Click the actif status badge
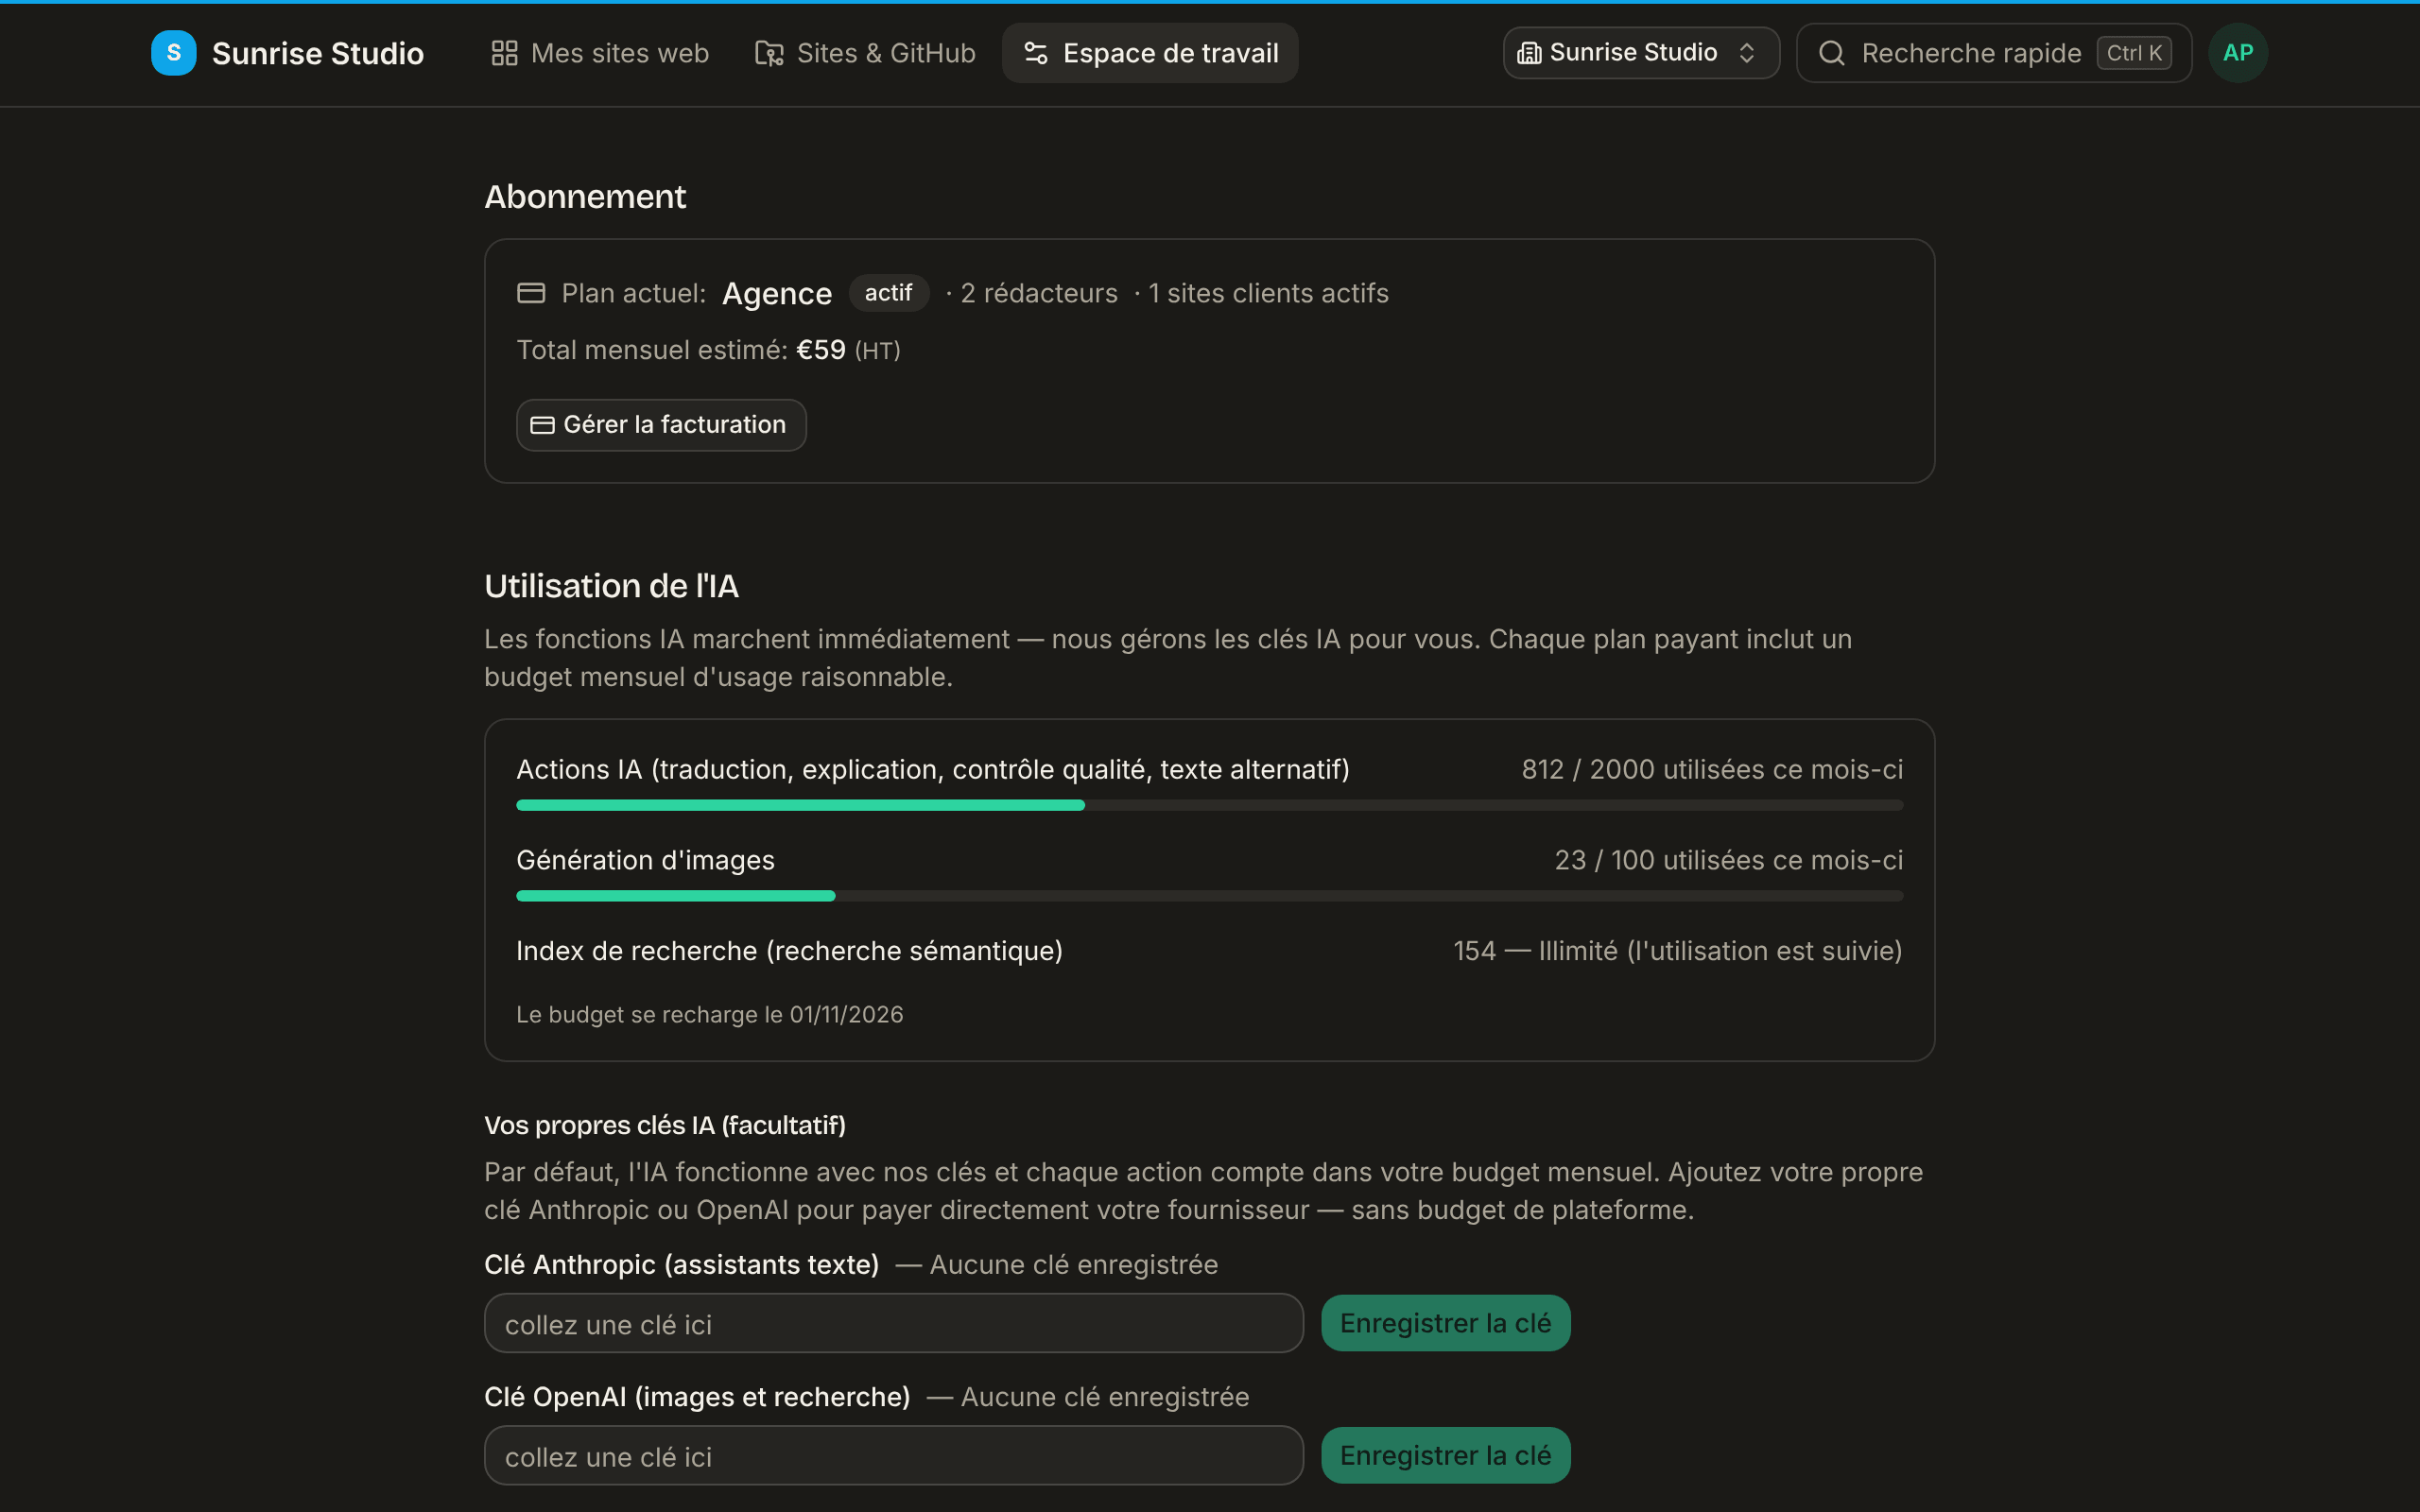This screenshot has height=1512, width=2420. tap(888, 293)
